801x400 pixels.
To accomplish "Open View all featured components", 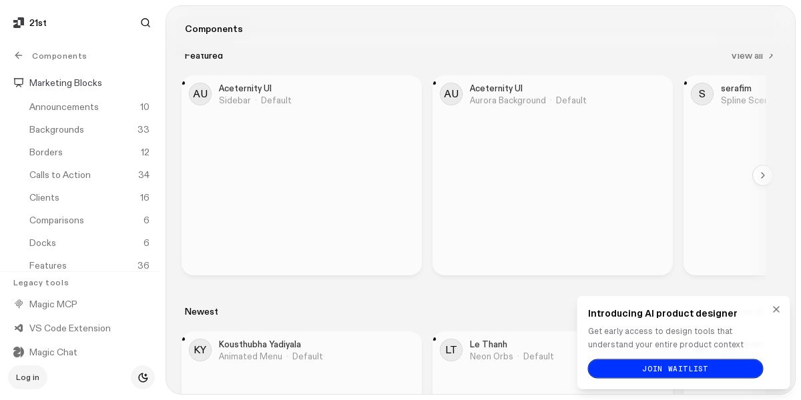I will (752, 56).
